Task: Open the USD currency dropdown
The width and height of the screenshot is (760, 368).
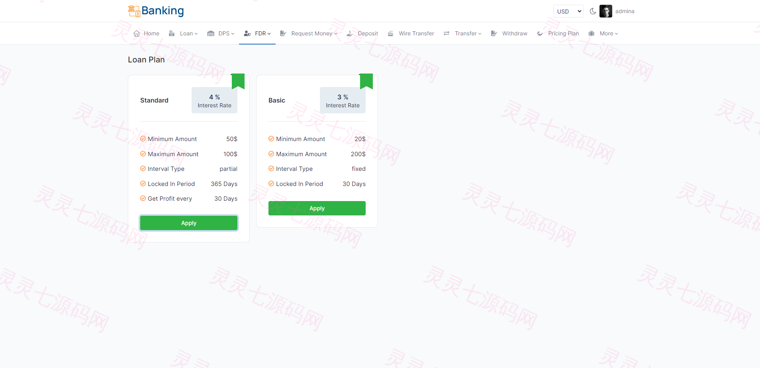Action: pyautogui.click(x=568, y=11)
